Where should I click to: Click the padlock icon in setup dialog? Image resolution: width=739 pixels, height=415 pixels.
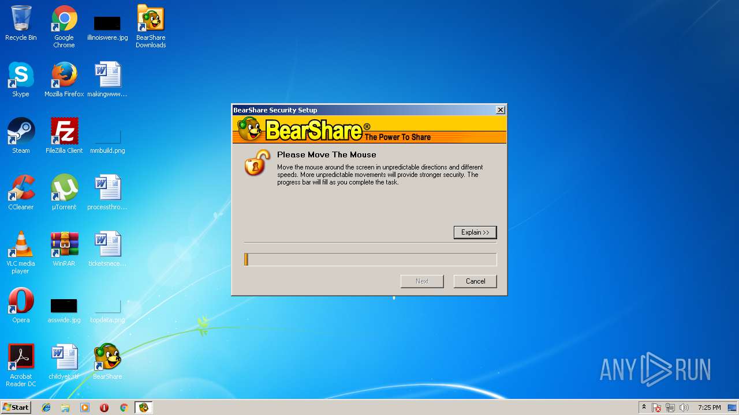257,163
